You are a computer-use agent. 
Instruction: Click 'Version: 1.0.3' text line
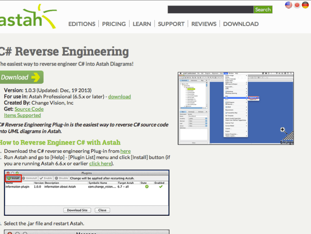48,90
